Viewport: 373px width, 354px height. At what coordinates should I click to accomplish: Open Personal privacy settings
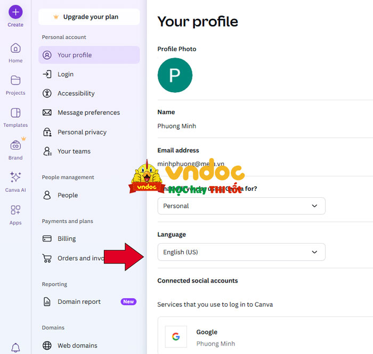(82, 132)
